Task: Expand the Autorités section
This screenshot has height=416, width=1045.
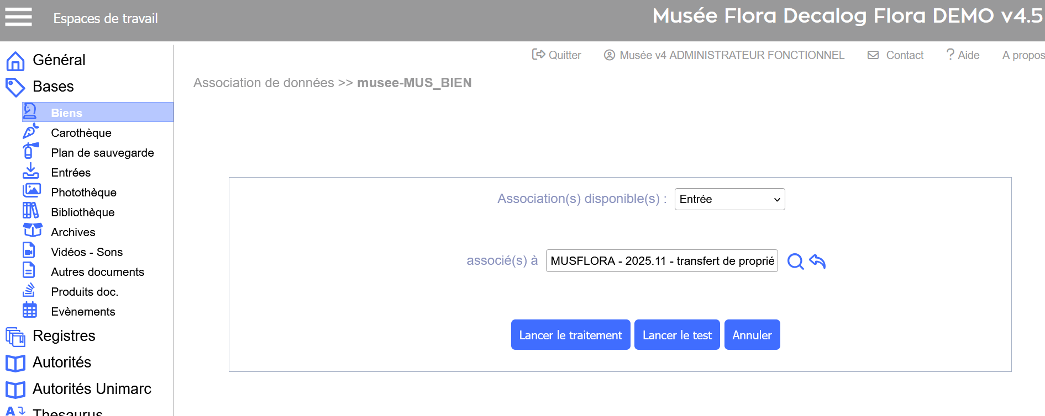Action: [x=61, y=362]
